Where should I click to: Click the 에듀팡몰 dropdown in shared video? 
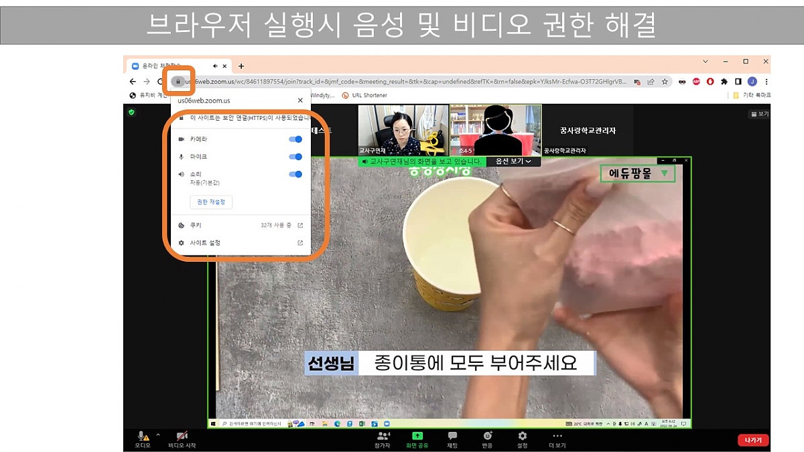[x=638, y=173]
